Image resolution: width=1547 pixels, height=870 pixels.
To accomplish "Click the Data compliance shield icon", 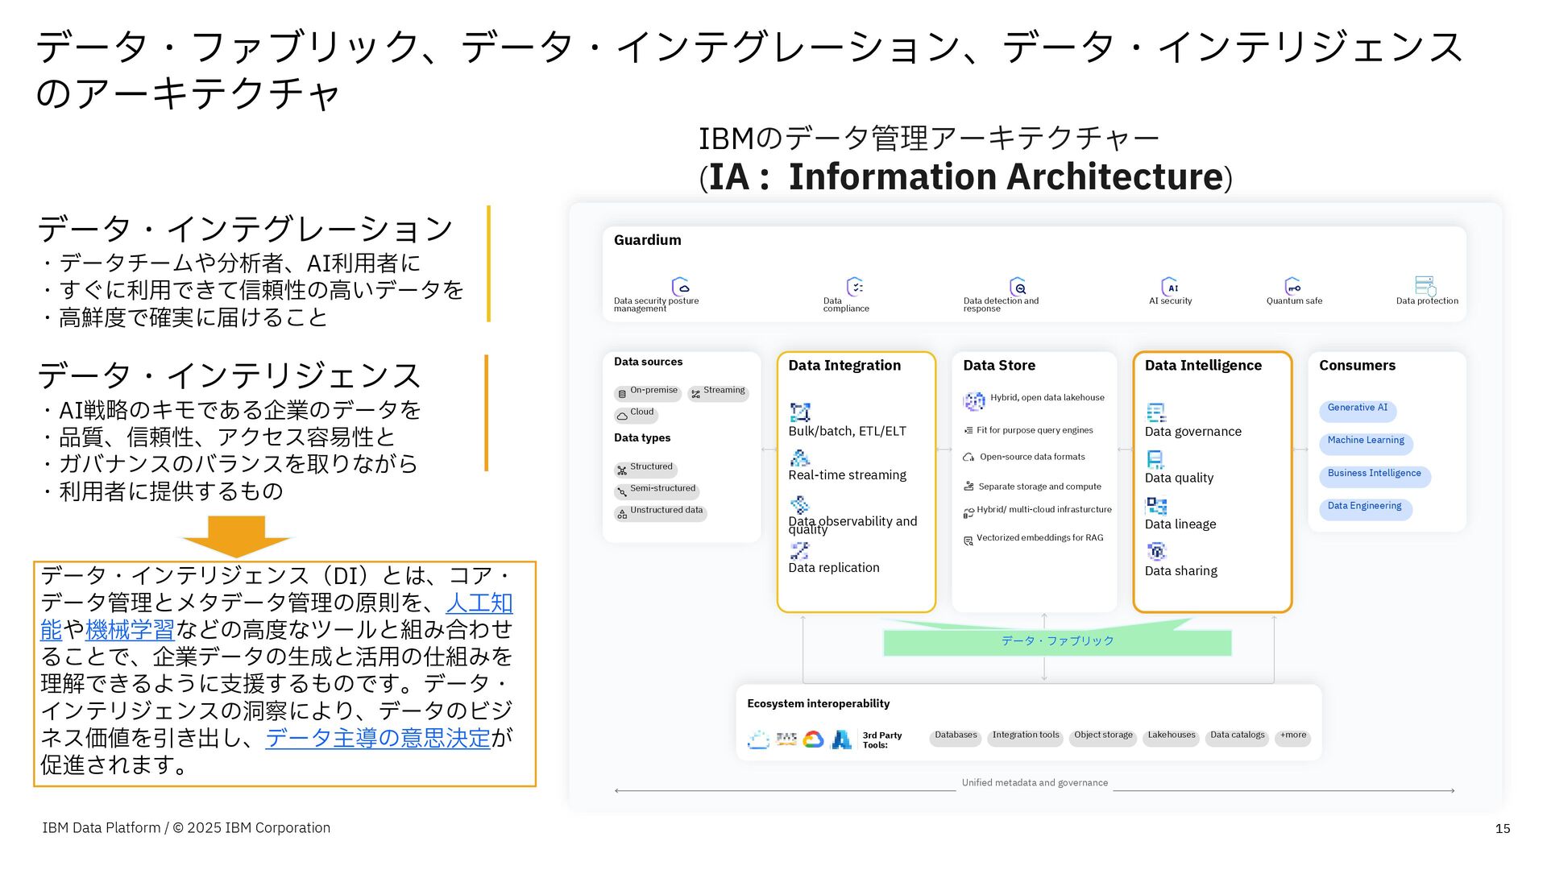I will pyautogui.click(x=855, y=286).
